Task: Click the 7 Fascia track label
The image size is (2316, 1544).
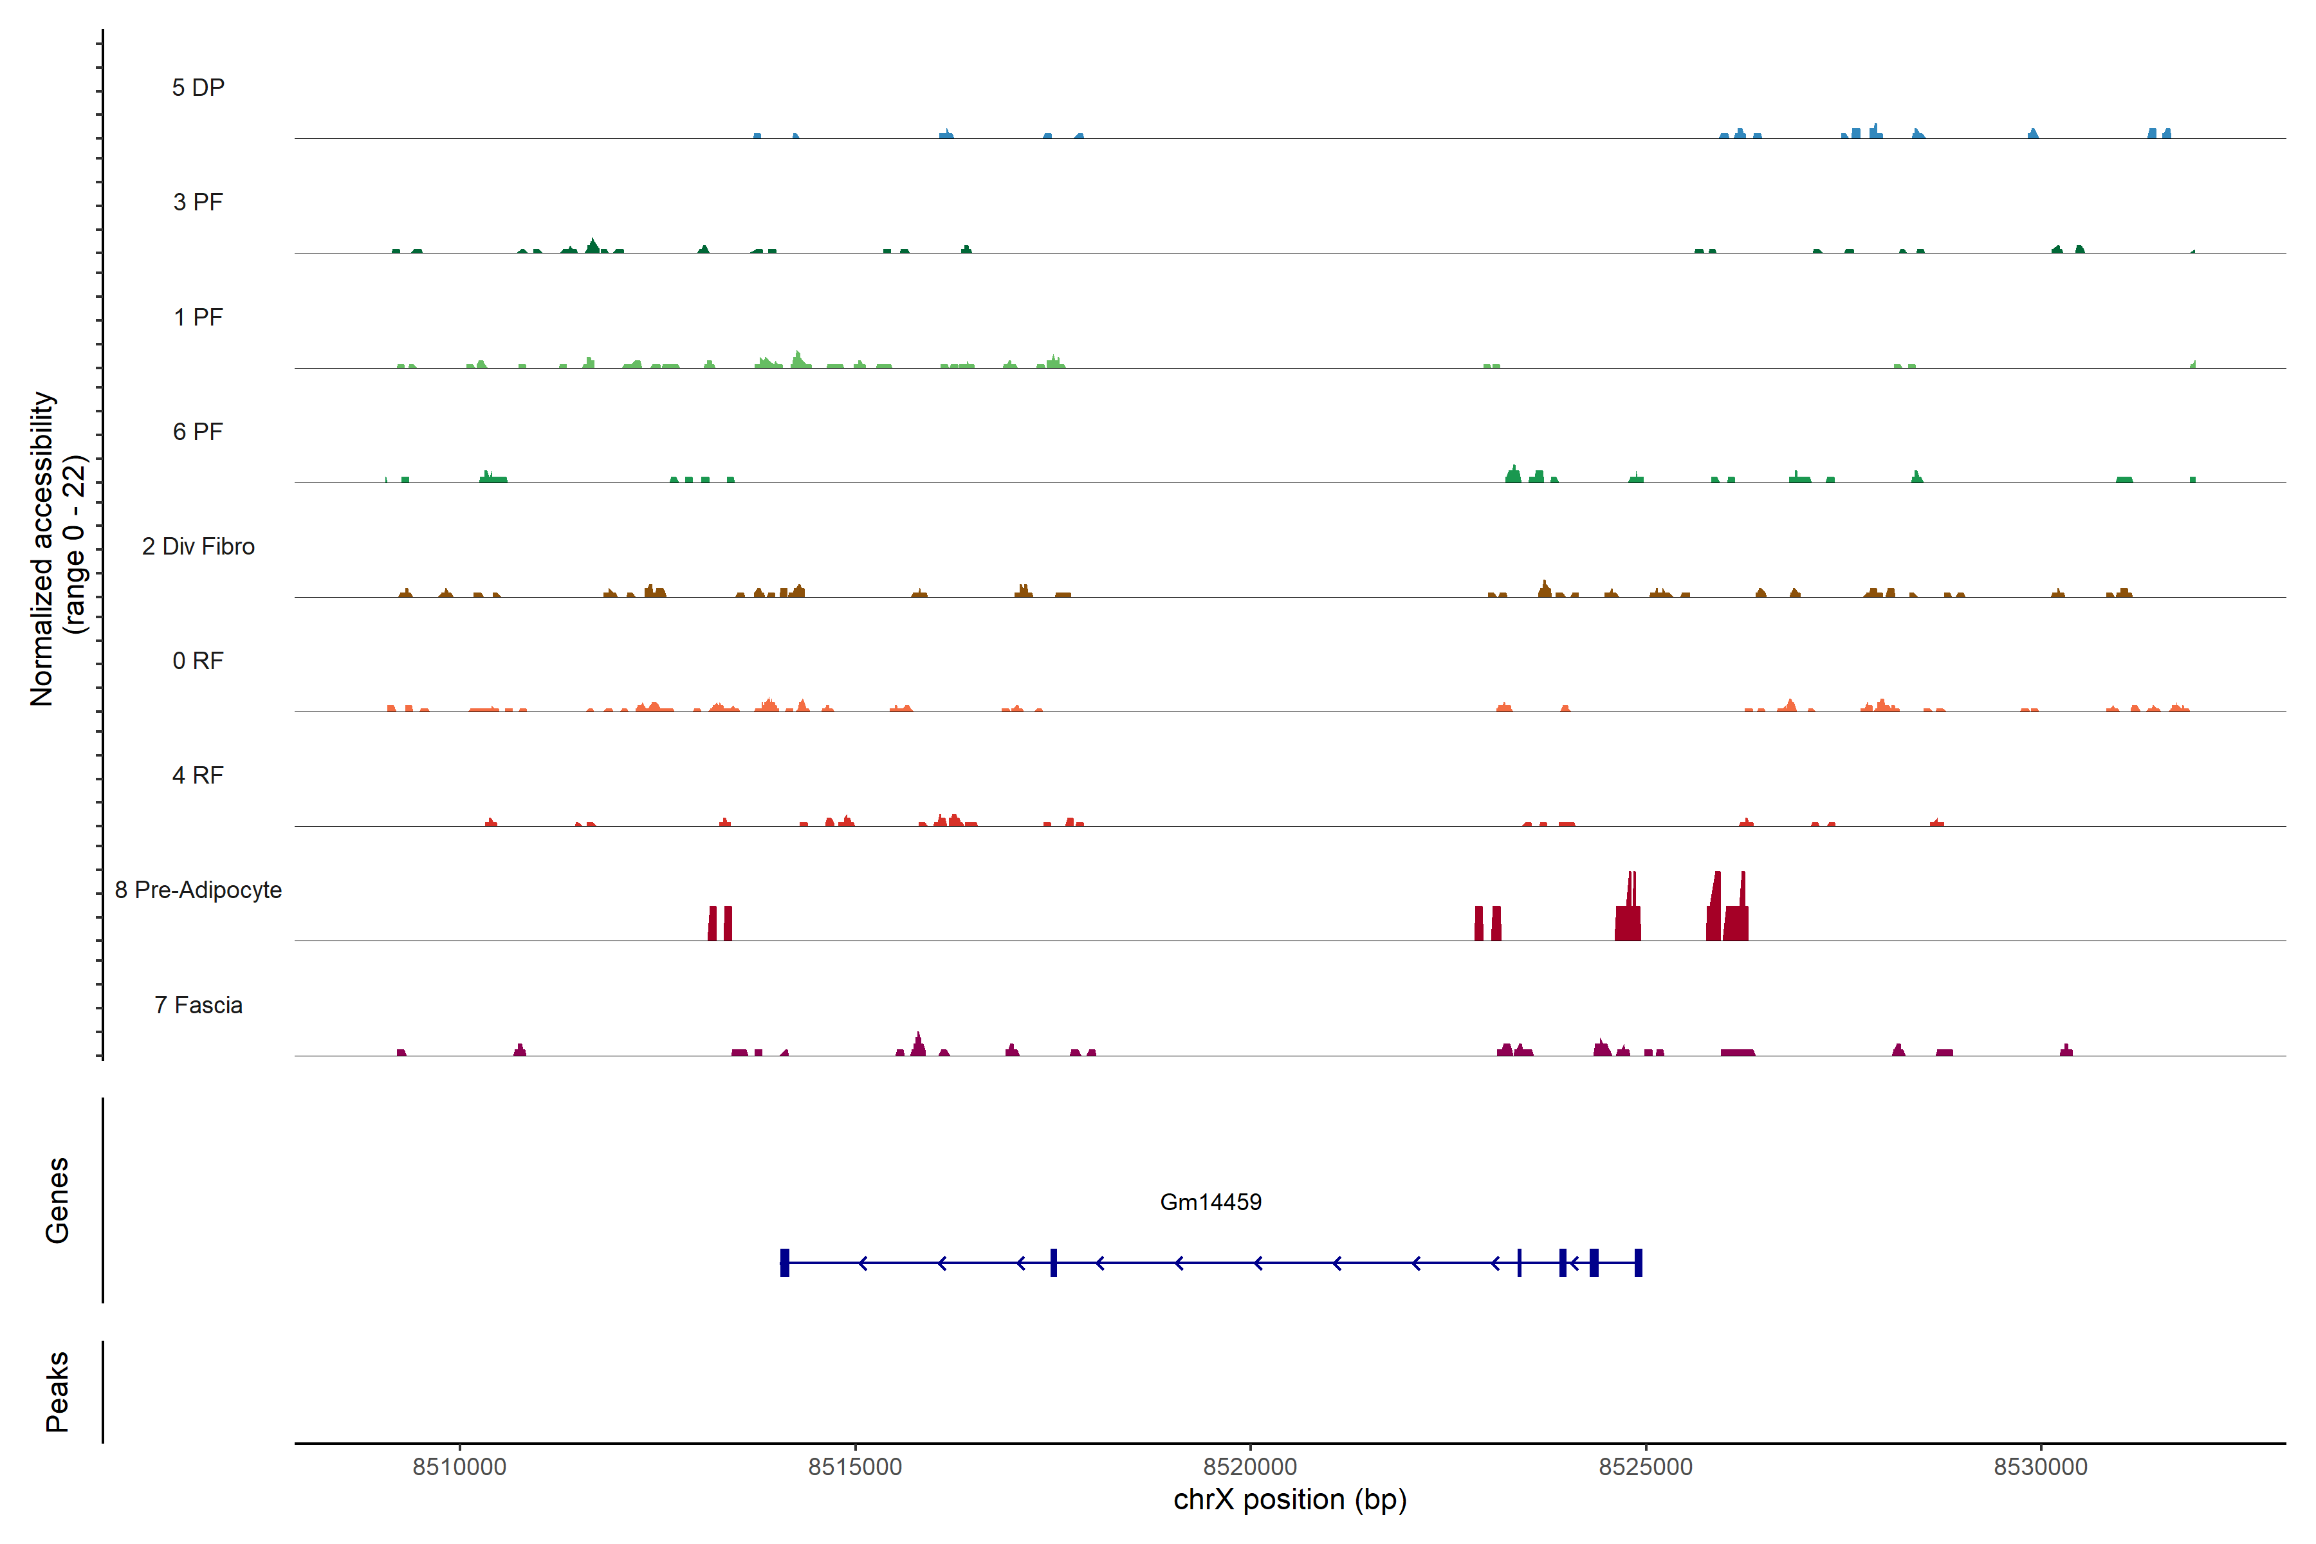Action: click(198, 1004)
